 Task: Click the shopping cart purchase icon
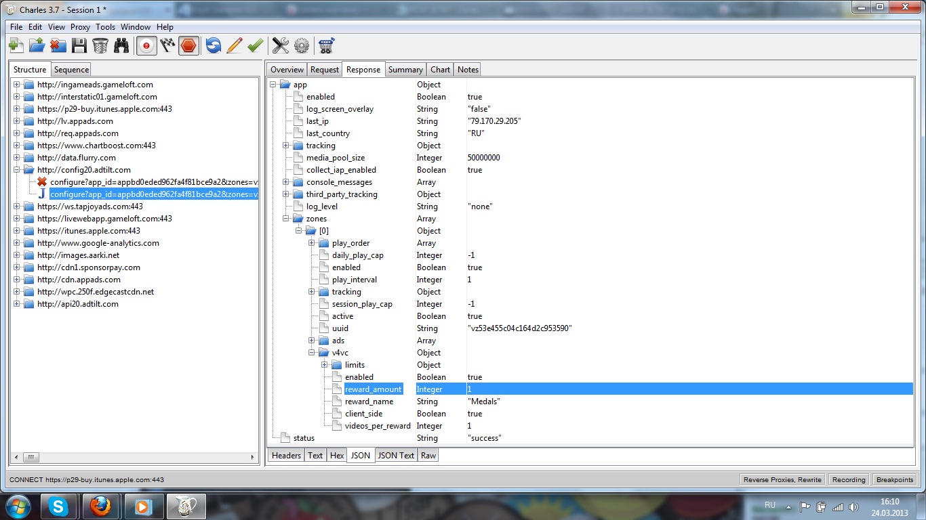coord(327,46)
